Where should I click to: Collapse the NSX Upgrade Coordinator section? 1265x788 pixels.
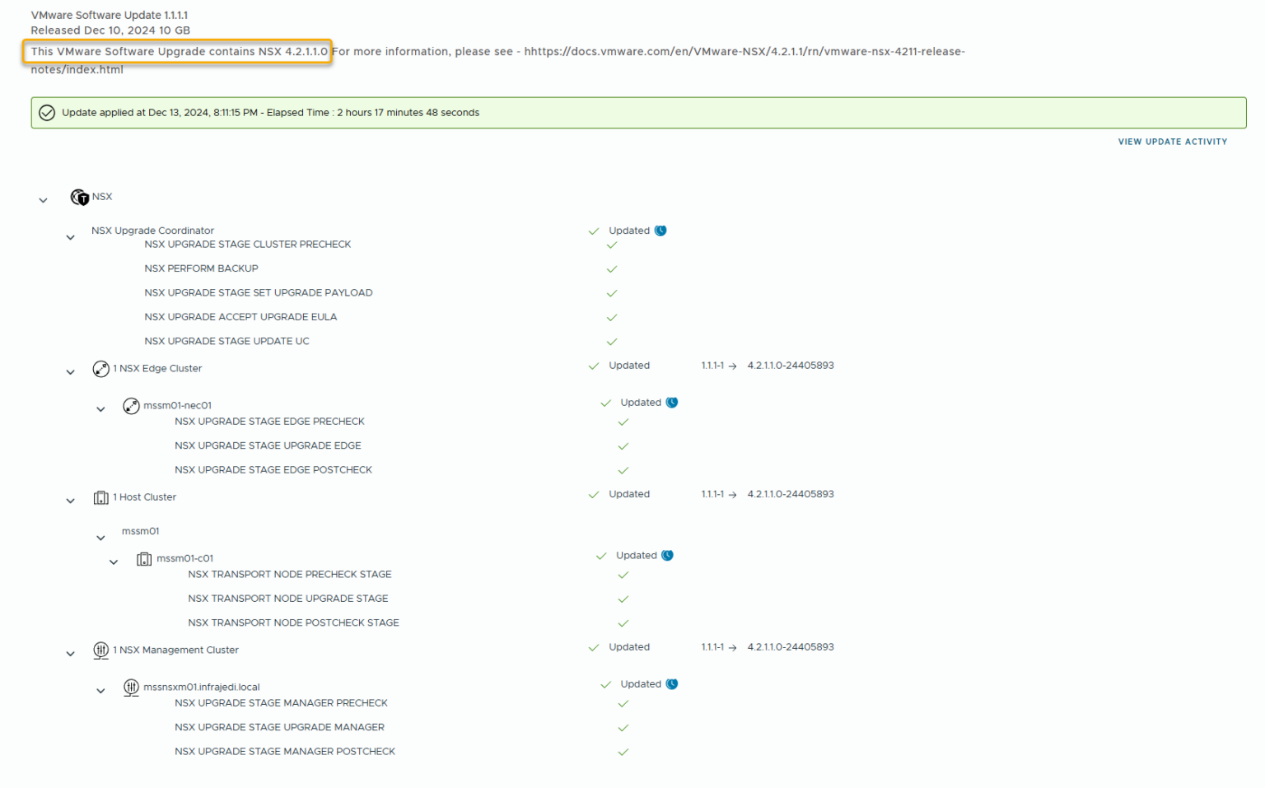coord(70,236)
